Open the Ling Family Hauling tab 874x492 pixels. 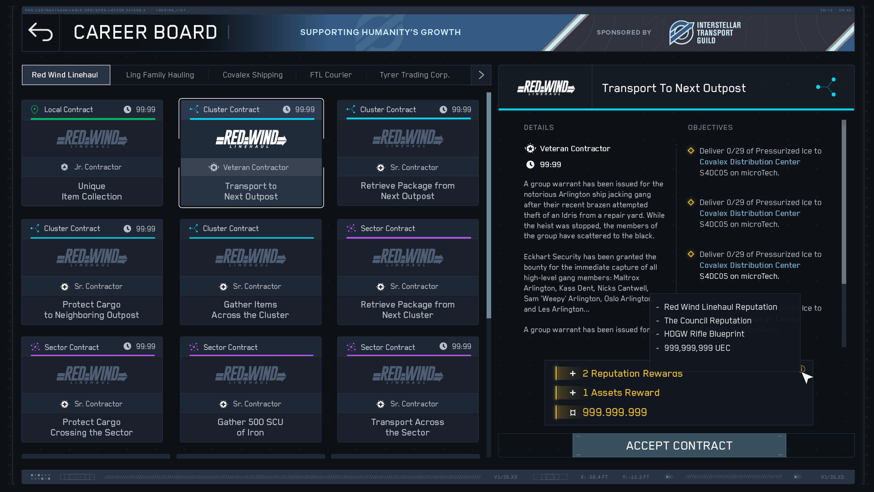click(x=160, y=75)
